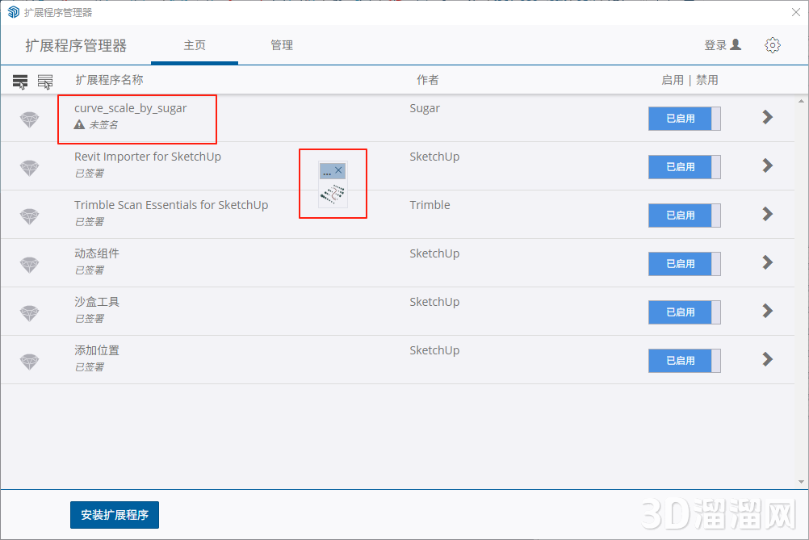Screen dimensions: 809x540
Task: Expand the 沙盒工具 row chevron
Action: (768, 311)
